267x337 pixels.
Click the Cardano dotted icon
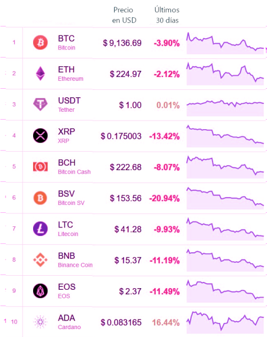tap(40, 322)
